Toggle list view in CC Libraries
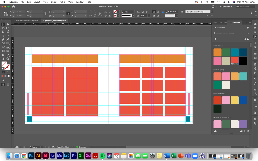Image resolution: width=258 pixels, height=161 pixels. click(x=248, y=39)
